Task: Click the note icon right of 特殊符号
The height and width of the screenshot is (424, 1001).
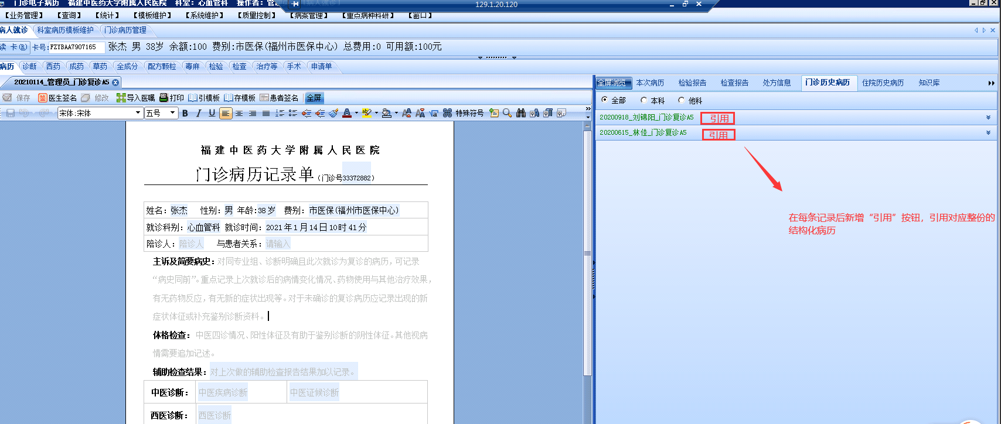Action: click(493, 113)
